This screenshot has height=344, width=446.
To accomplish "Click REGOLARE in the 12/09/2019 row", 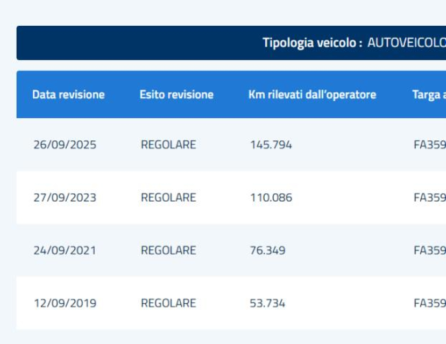I will tap(168, 303).
